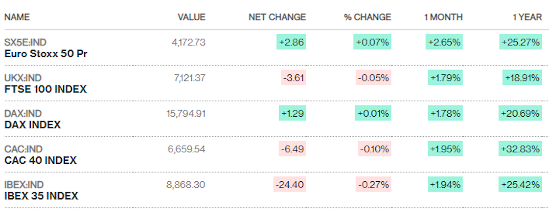The width and height of the screenshot is (549, 212).
Task: Sort by the 1 YEAR column header
Action: click(527, 17)
